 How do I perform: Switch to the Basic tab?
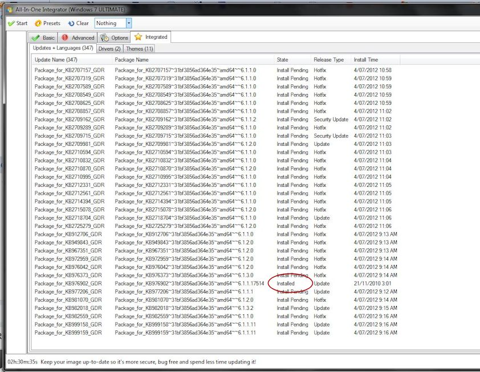tap(43, 38)
